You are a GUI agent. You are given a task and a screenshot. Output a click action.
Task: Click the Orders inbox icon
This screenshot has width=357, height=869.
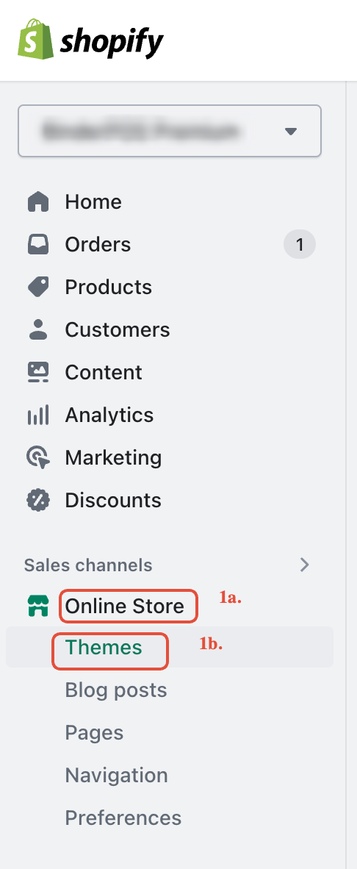coord(38,244)
